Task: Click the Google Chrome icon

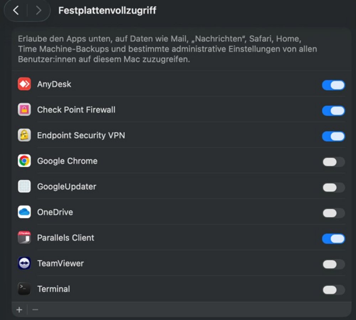Action: (x=24, y=161)
